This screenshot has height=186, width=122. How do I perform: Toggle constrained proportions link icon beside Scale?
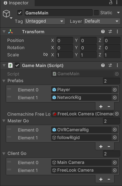(x=45, y=55)
